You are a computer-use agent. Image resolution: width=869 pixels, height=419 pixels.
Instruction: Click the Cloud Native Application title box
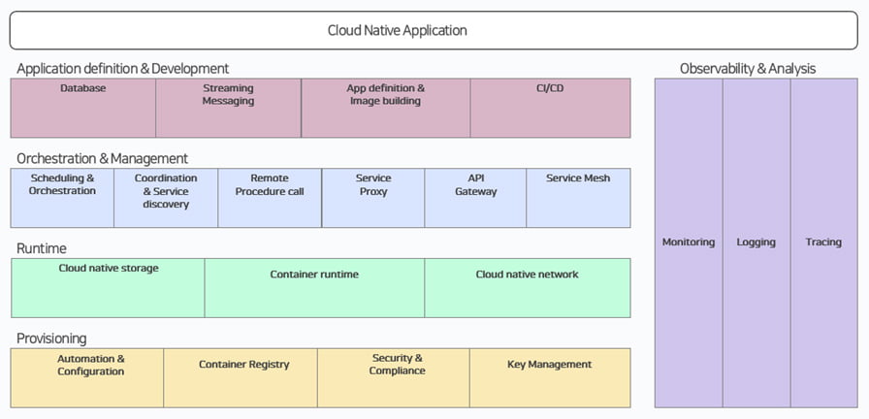434,30
